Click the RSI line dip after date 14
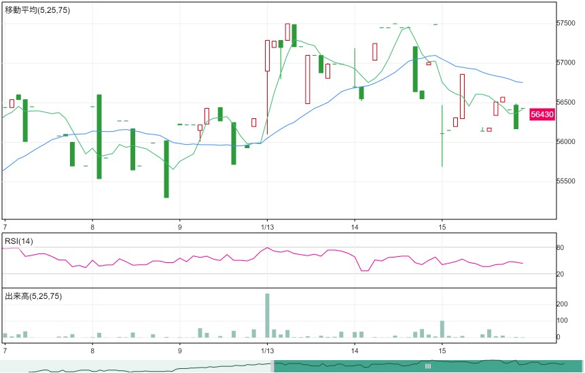The height and width of the screenshot is (373, 585). [365, 270]
